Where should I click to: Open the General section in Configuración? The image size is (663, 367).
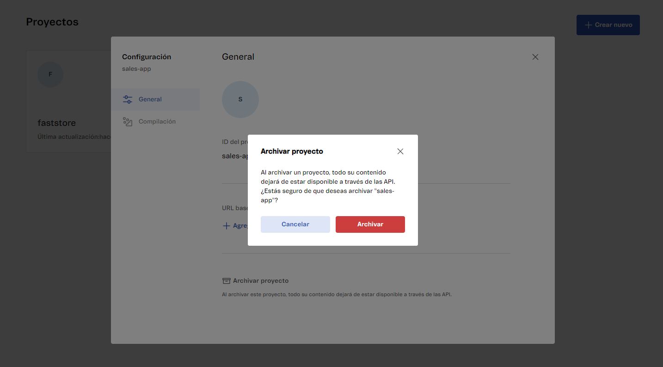point(150,99)
